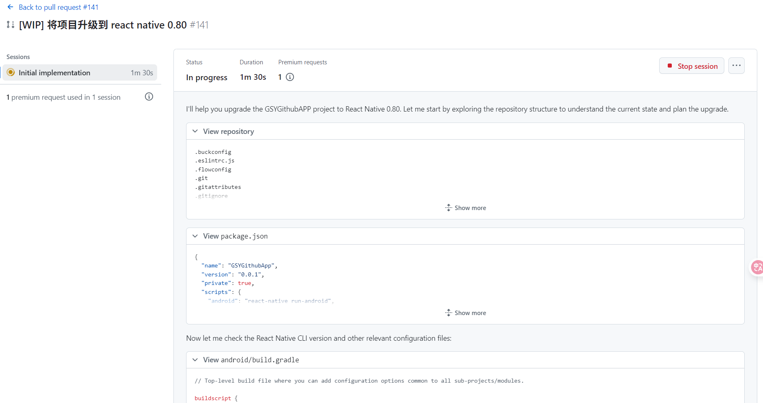Click the .buckconfig file entry

pyautogui.click(x=213, y=152)
